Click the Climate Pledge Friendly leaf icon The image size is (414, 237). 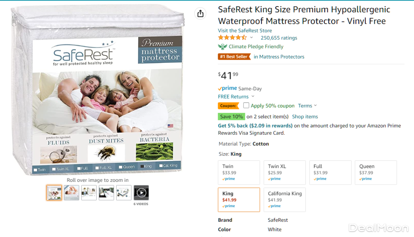pyautogui.click(x=222, y=47)
